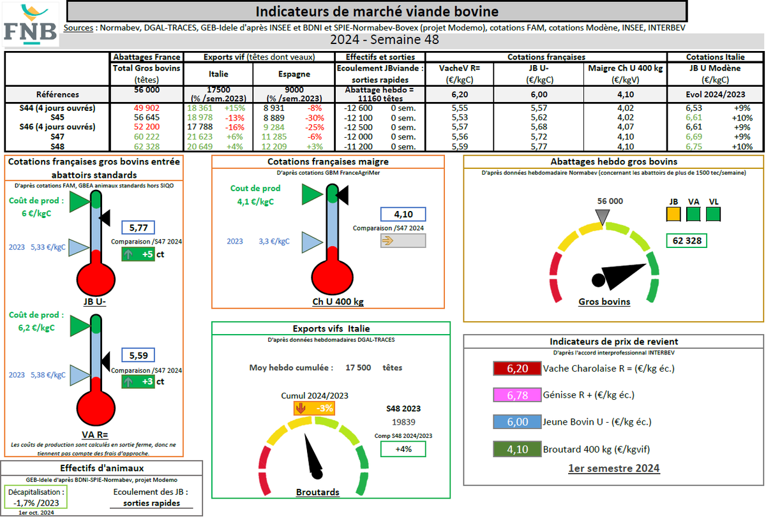The height and width of the screenshot is (517, 766).
Task: Click the 5,72 JB U- quotation
Action: 539,136
